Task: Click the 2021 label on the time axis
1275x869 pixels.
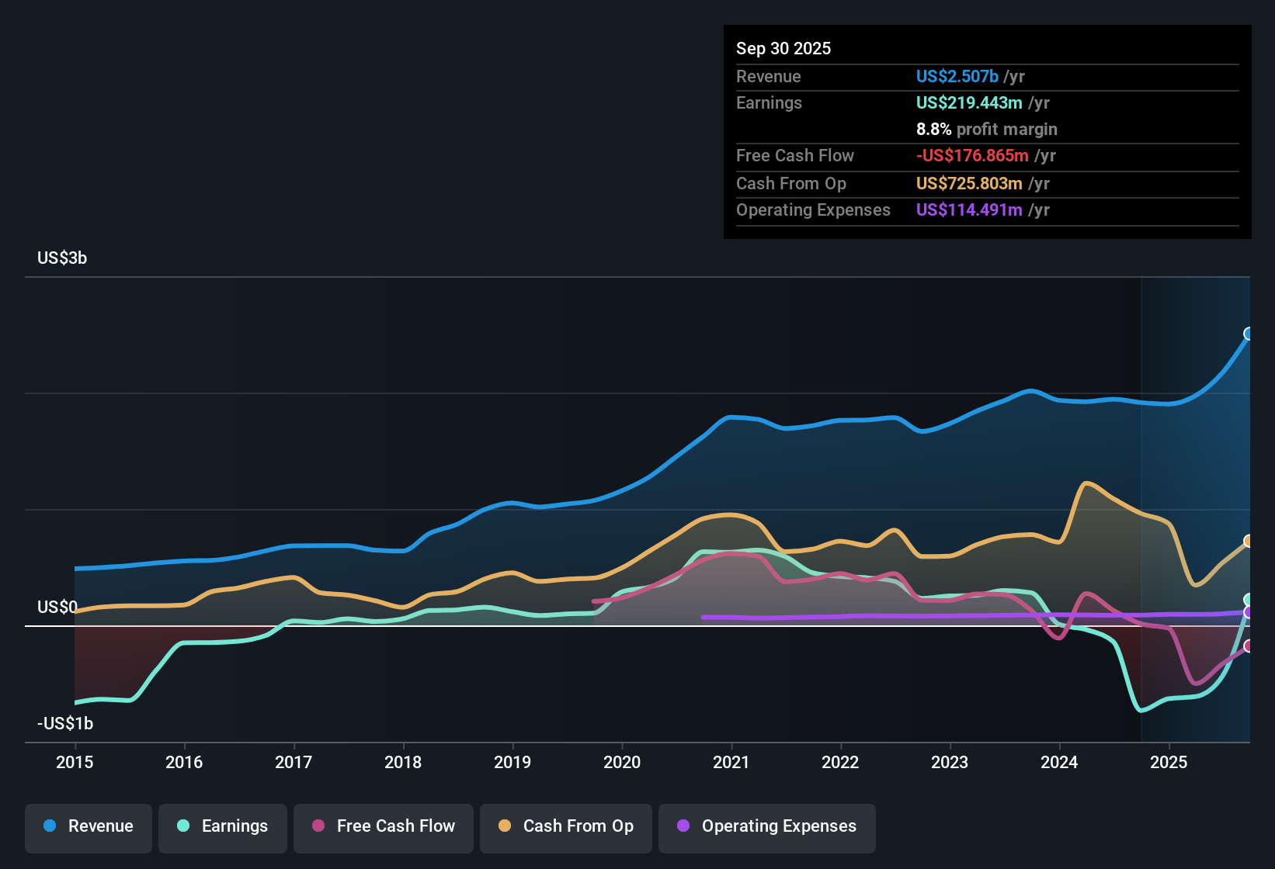Action: click(732, 763)
